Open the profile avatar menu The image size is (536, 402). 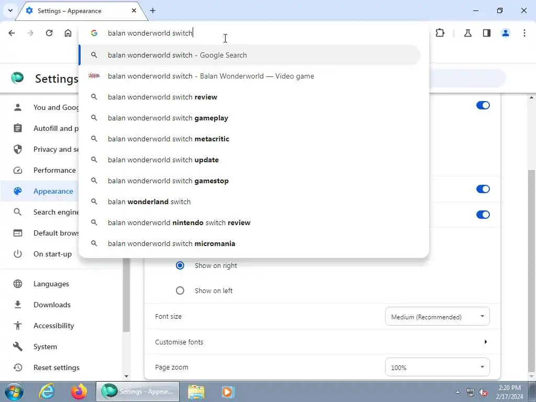pos(506,33)
